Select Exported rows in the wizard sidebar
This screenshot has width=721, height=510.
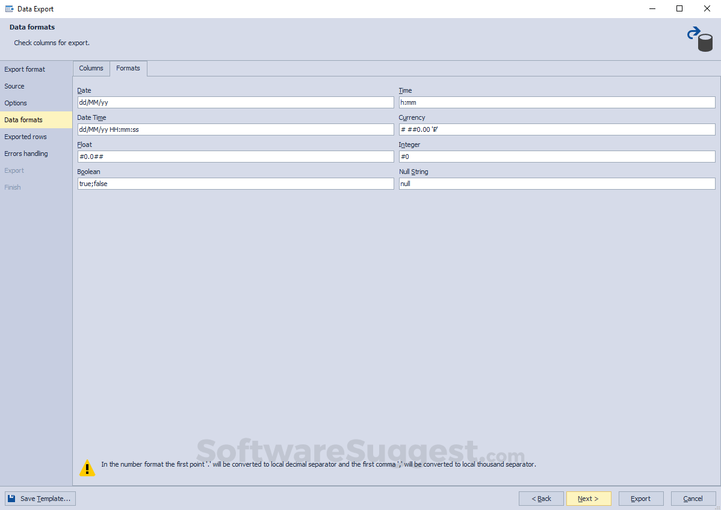25,136
